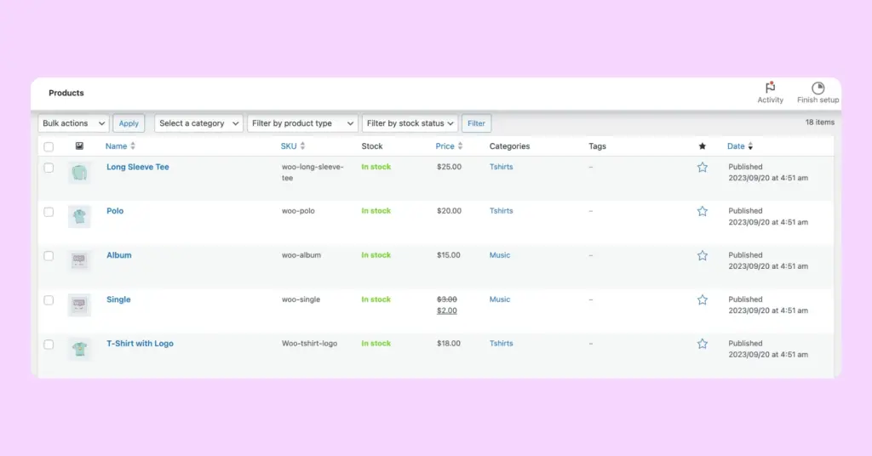Click the image column header icon
Viewport: 872px width, 456px height.
pyautogui.click(x=79, y=146)
